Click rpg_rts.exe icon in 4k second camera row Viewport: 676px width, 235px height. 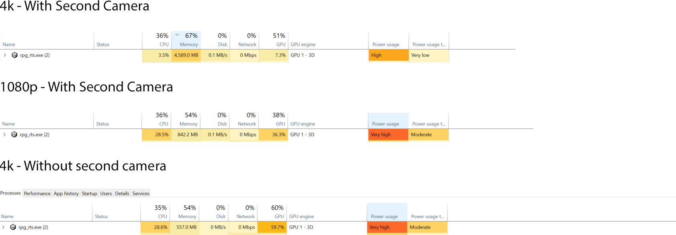pyautogui.click(x=14, y=55)
